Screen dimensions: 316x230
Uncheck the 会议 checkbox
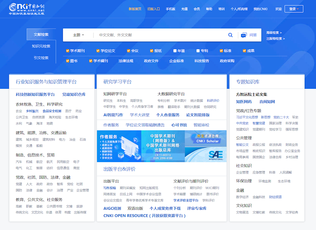(x=128, y=51)
